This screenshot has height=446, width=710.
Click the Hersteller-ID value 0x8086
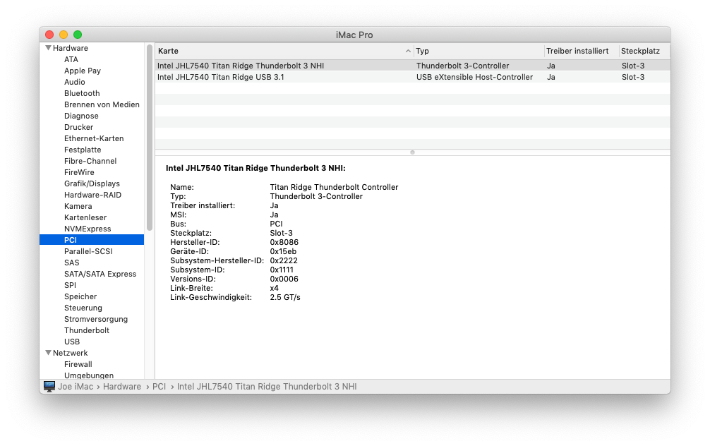[x=284, y=242]
